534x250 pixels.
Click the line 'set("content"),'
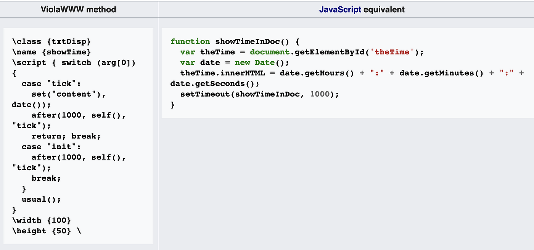(x=69, y=94)
